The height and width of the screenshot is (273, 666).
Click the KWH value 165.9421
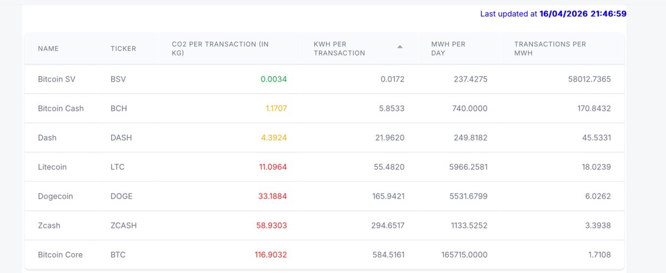(x=388, y=196)
